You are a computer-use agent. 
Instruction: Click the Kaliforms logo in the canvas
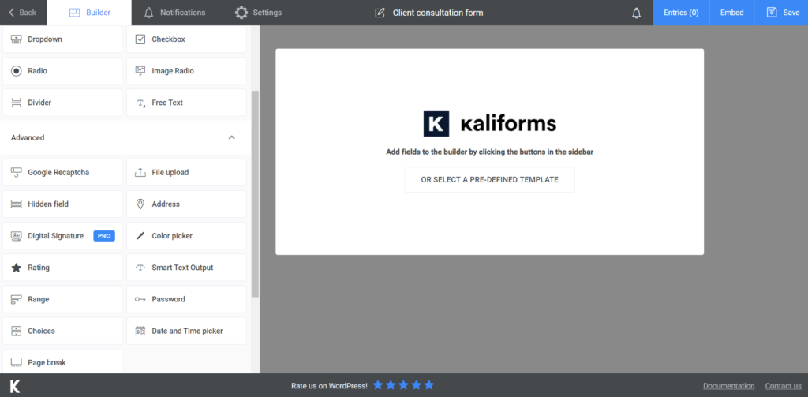[489, 124]
